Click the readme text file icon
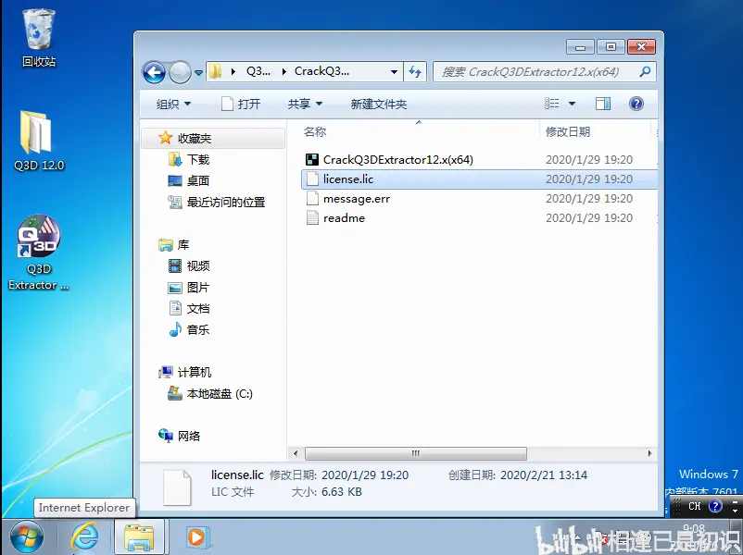Viewport: 743px width, 555px height. point(312,218)
